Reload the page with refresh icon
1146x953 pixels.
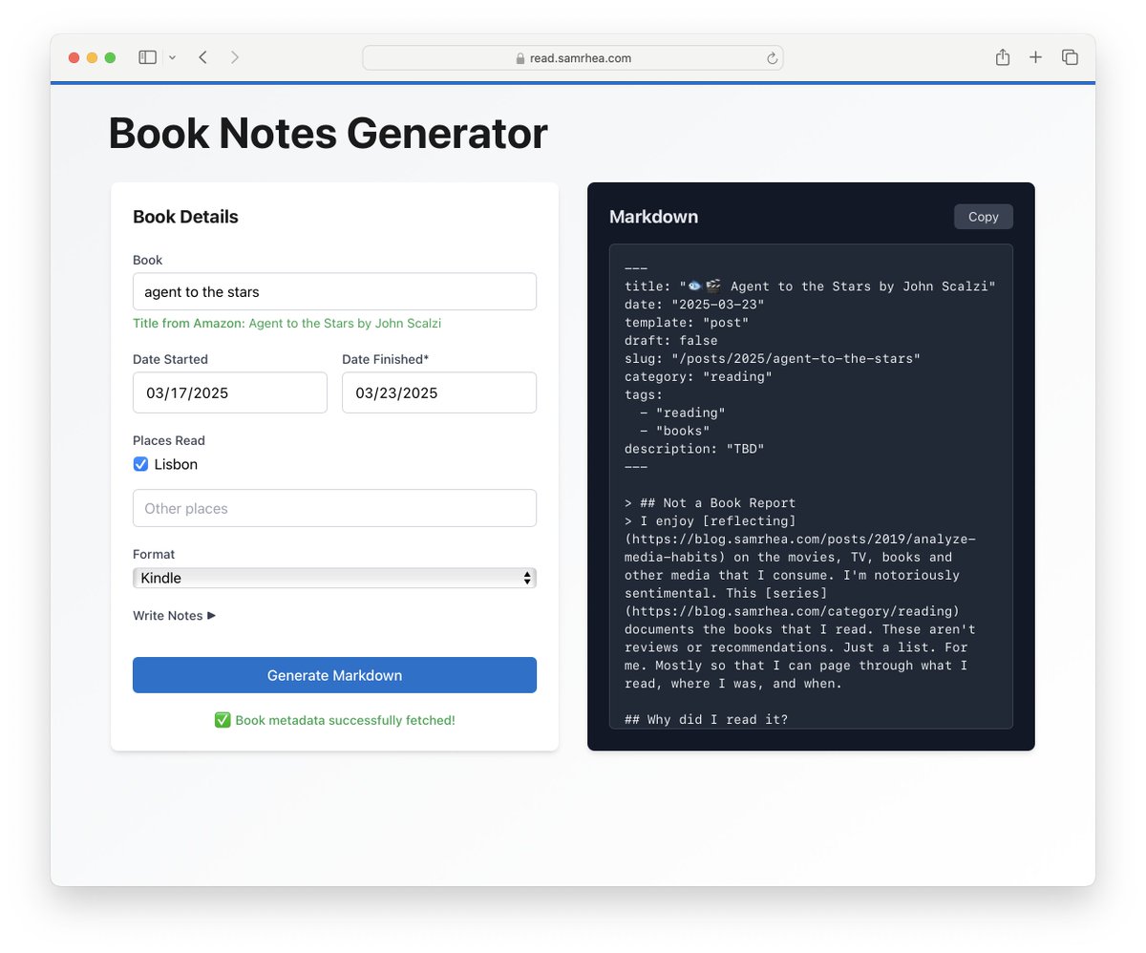coord(772,58)
